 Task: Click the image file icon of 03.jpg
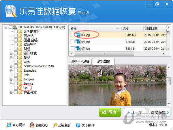click(x=78, y=35)
